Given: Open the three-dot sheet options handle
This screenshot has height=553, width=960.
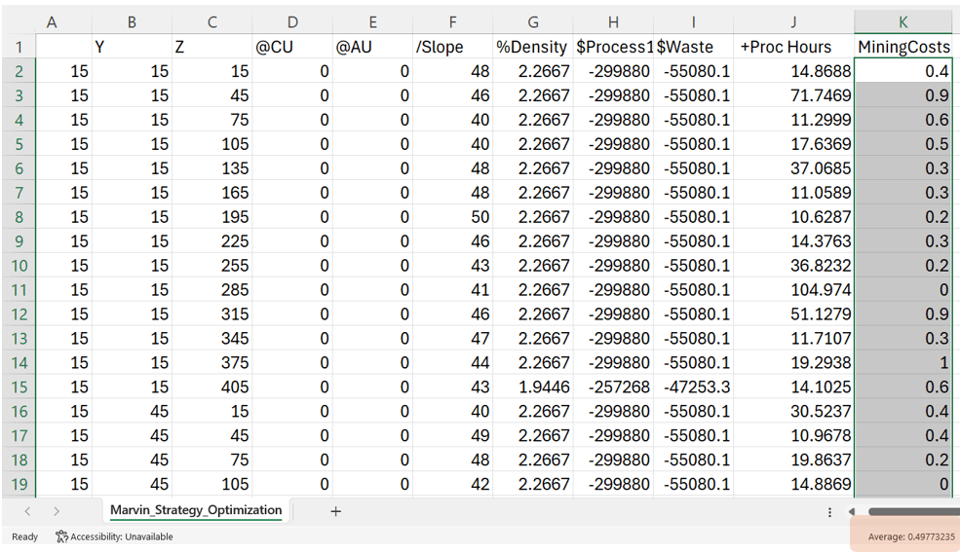Looking at the screenshot, I should coord(829,512).
